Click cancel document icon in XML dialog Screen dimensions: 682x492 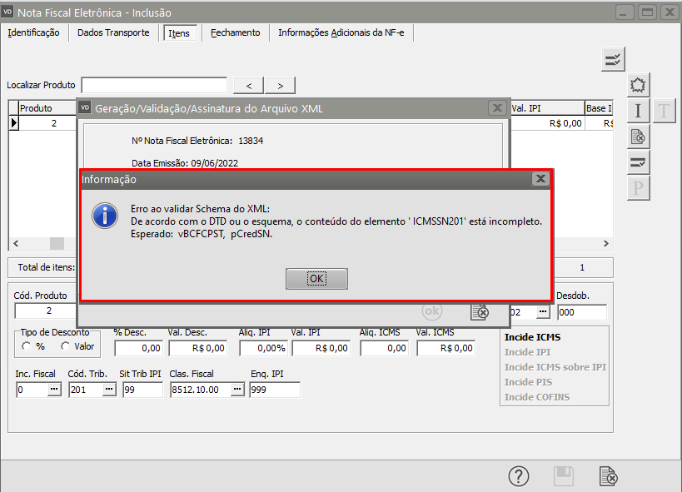pyautogui.click(x=479, y=311)
